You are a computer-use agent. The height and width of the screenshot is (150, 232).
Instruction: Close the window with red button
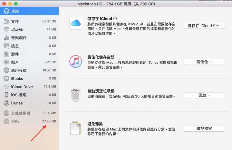pos(4,4)
